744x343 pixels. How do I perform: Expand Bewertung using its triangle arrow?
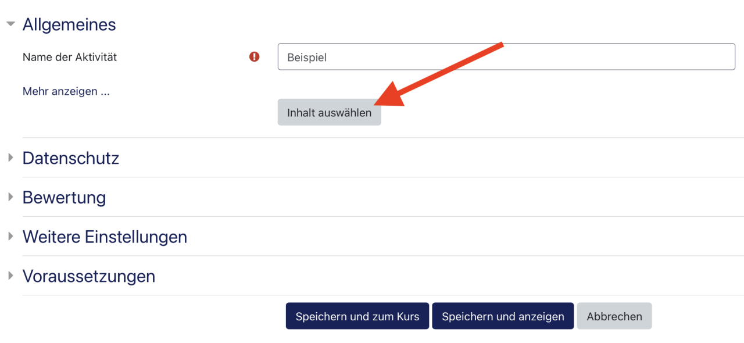click(10, 197)
